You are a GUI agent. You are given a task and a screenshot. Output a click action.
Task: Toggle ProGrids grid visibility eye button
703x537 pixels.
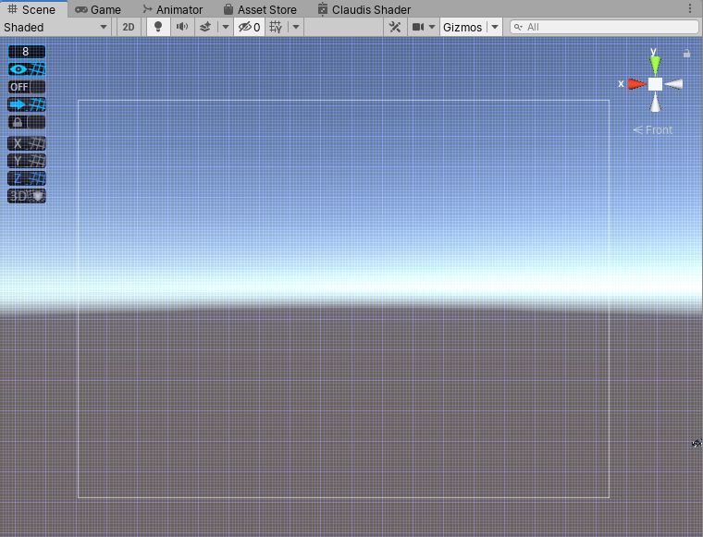click(26, 69)
